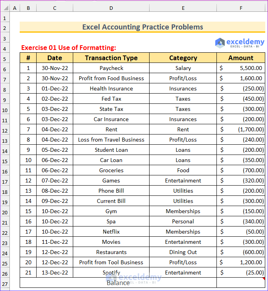Select the Car Loan cell
Image resolution: width=268 pixels, height=291 pixels.
click(x=111, y=160)
